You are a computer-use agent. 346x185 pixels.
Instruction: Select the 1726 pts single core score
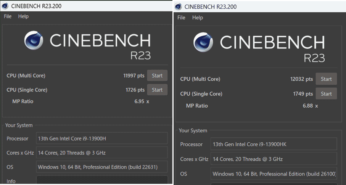click(135, 90)
